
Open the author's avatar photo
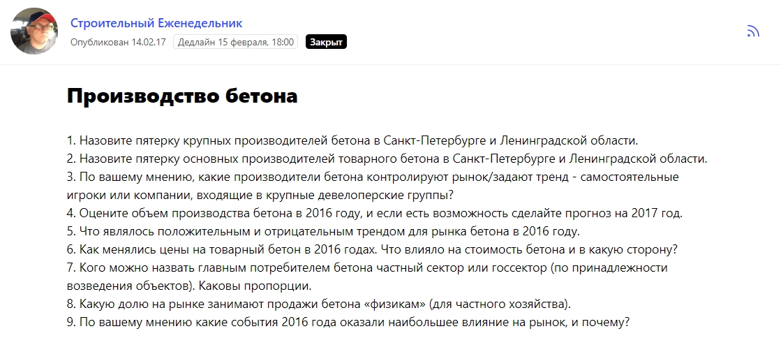(34, 31)
